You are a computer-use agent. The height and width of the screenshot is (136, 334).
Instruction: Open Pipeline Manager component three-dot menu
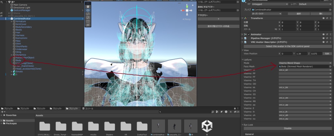click(330, 38)
